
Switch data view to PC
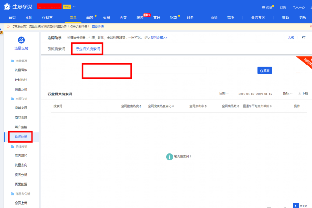click(303, 37)
